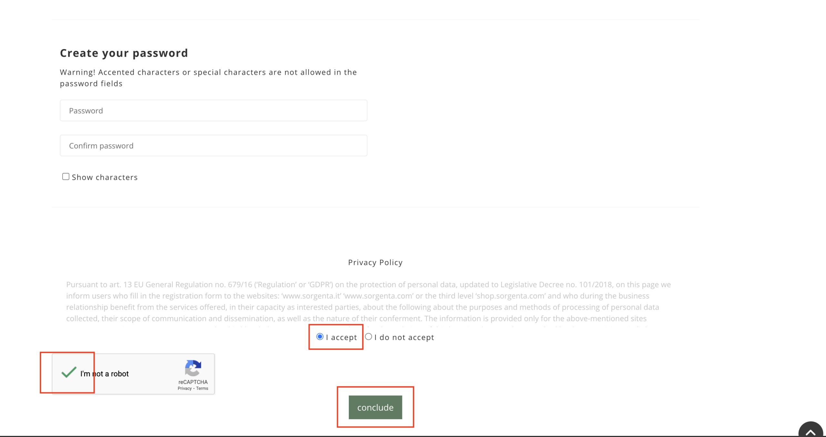Click the green reCAPTCHA checkmark
The image size is (826, 437).
point(69,373)
